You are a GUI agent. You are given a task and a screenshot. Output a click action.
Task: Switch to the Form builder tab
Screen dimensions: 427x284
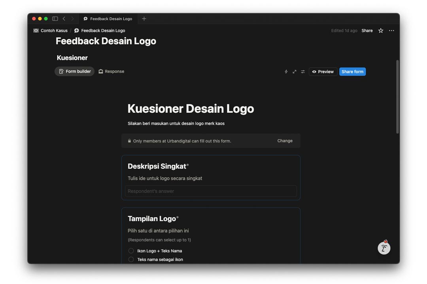click(x=75, y=71)
